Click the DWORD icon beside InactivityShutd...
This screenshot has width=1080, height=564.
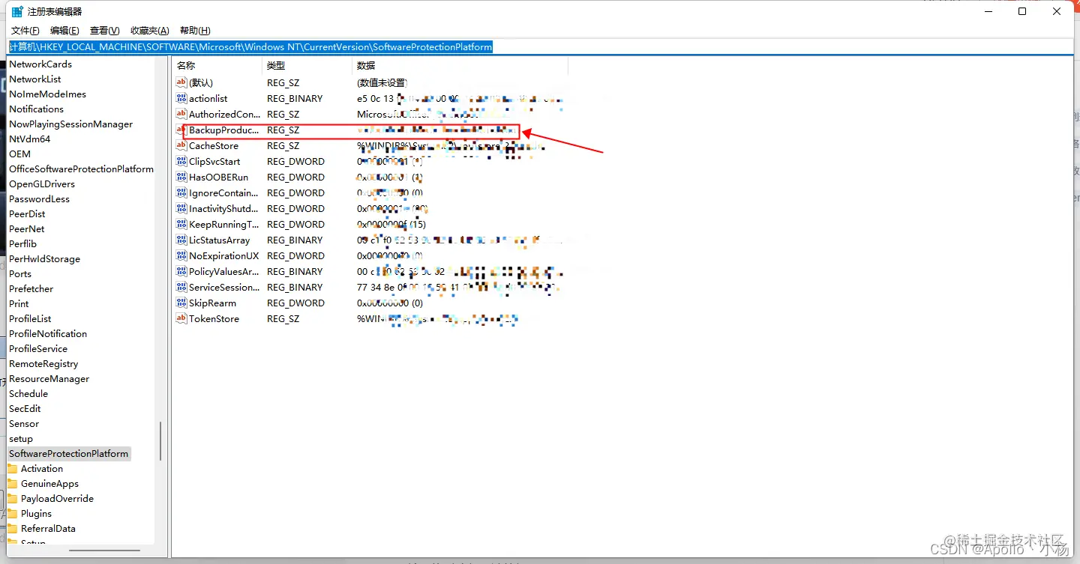[181, 208]
